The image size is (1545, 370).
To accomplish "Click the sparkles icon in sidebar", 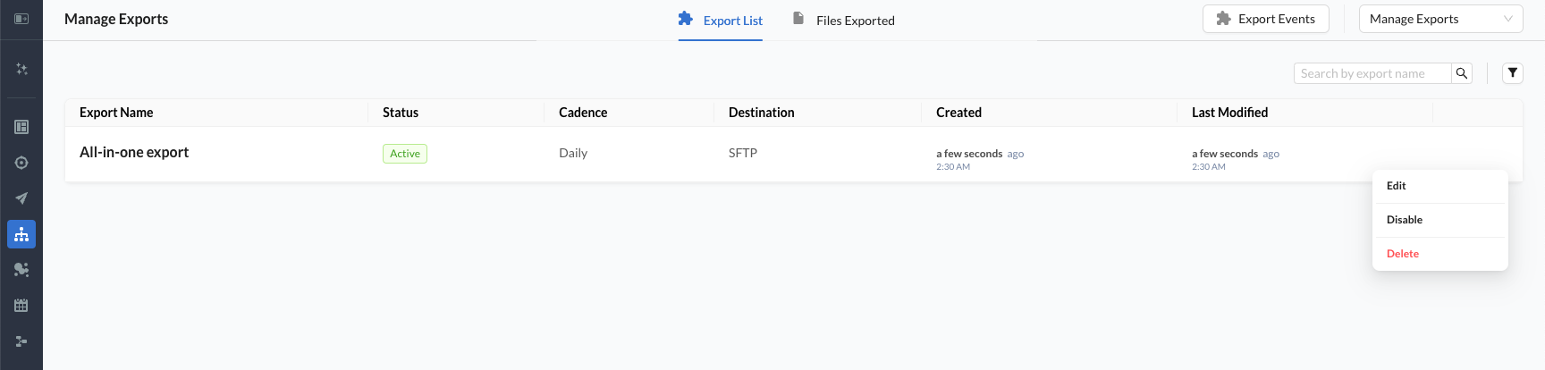I will (21, 69).
